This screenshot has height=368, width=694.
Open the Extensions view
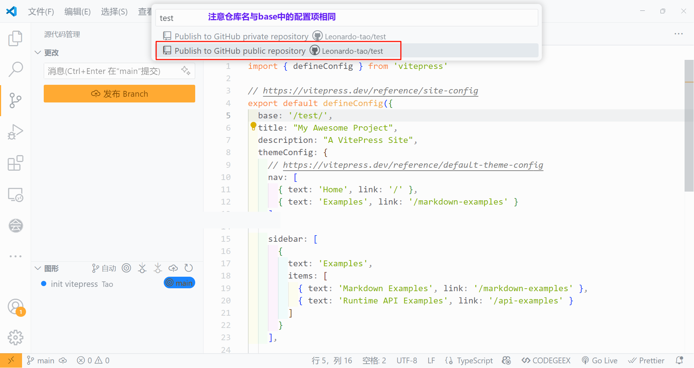[15, 163]
